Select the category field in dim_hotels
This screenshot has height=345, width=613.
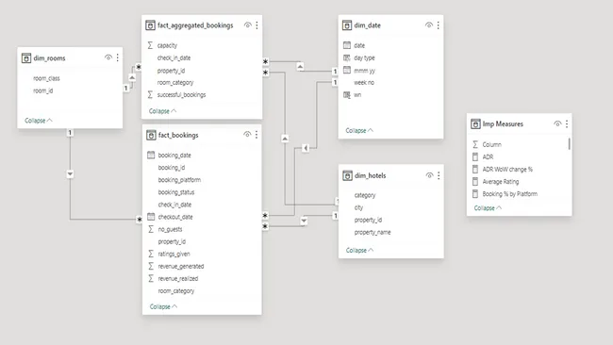[x=365, y=195]
